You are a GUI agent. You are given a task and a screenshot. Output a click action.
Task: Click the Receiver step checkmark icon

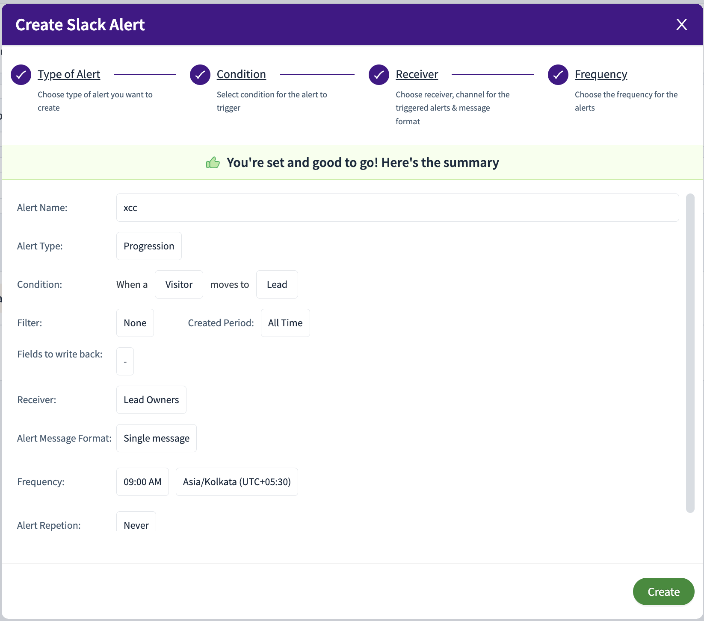point(379,75)
